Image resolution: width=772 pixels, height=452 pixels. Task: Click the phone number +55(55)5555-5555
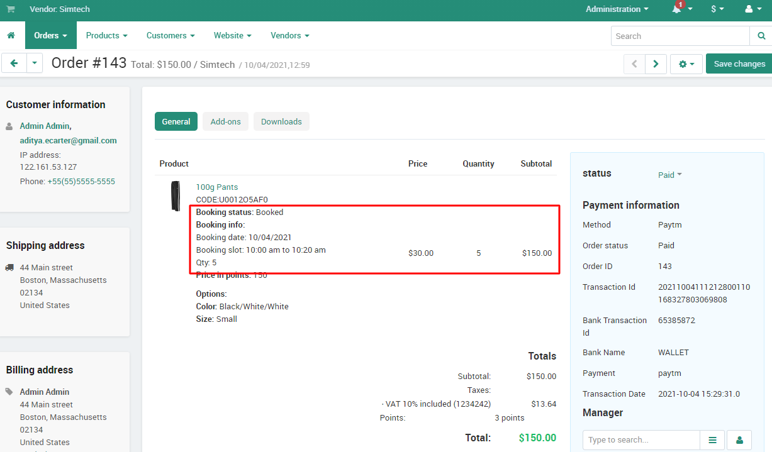coord(81,181)
